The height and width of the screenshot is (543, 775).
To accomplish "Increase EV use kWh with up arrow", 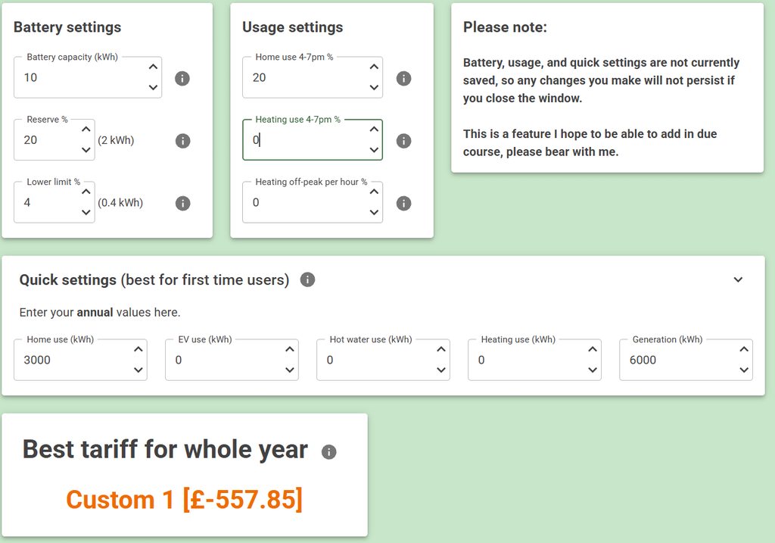I will click(x=290, y=350).
